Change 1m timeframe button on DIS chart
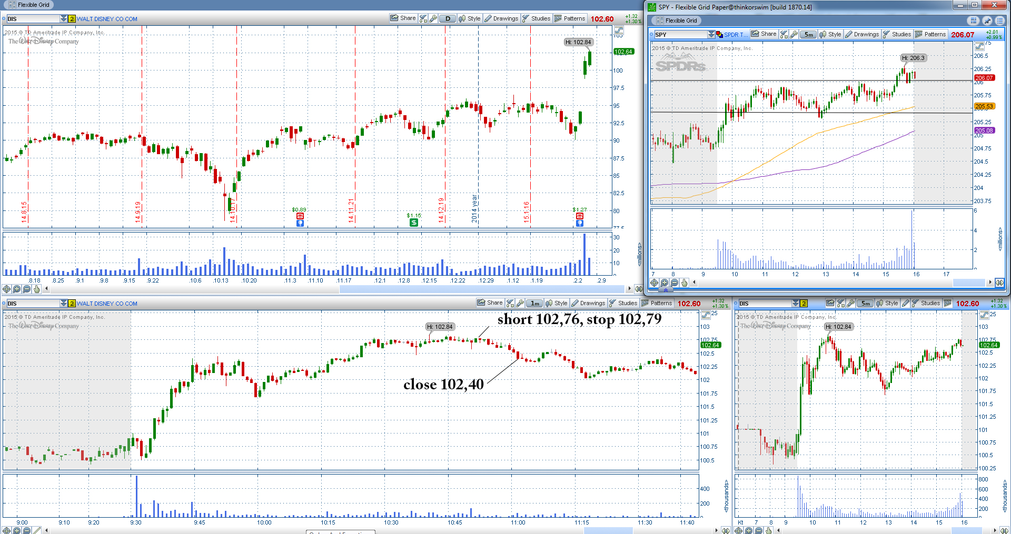Screen dimensions: 1011x534 tap(534, 303)
